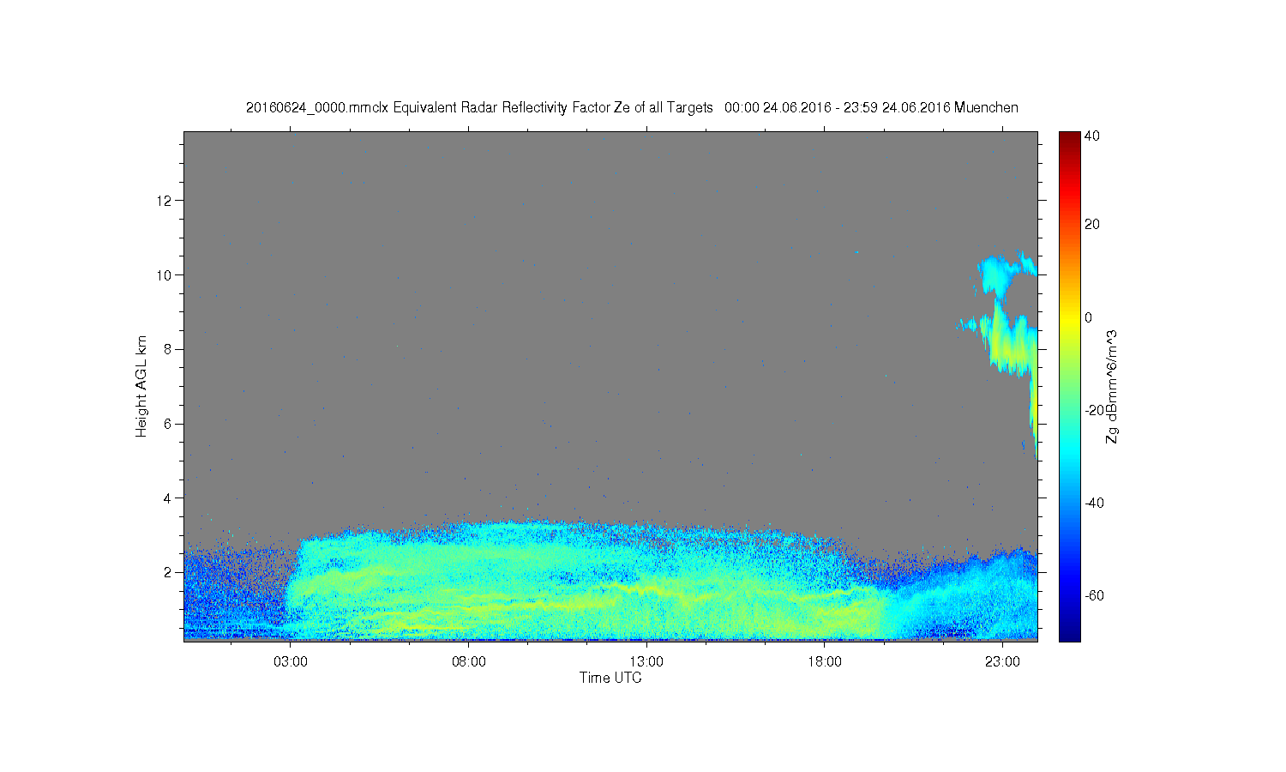Click the dark blue bottom of the colorbar
Viewport: 1286px width, 772px height.
point(1069,633)
